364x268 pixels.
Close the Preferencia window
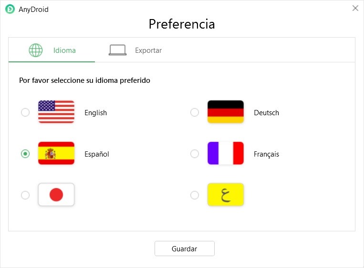point(355,9)
